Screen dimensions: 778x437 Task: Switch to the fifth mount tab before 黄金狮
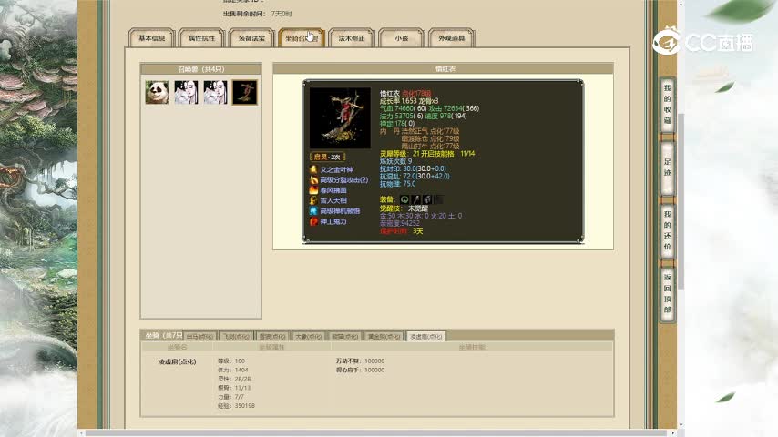pyautogui.click(x=345, y=336)
